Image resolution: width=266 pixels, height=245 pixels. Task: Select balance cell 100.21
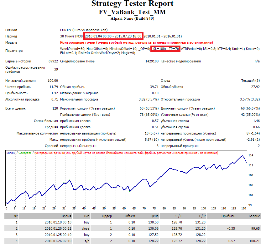(255, 241)
